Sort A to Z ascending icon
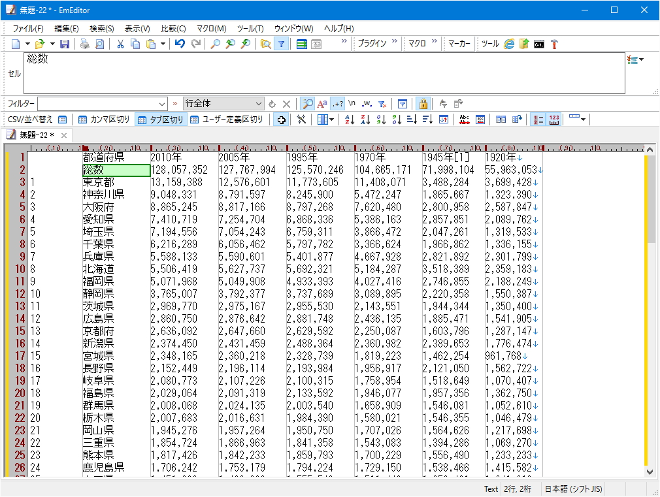This screenshot has height=497, width=660. (x=350, y=120)
